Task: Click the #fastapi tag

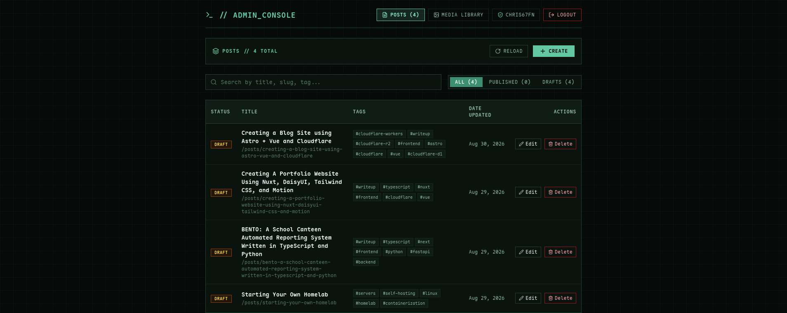Action: coord(420,252)
